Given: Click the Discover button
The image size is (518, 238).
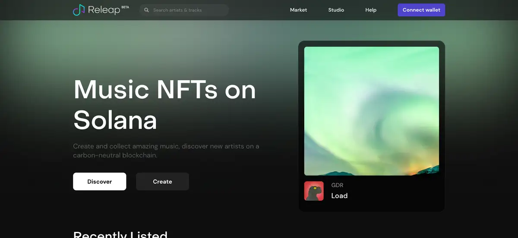Looking at the screenshot, I should (100, 182).
